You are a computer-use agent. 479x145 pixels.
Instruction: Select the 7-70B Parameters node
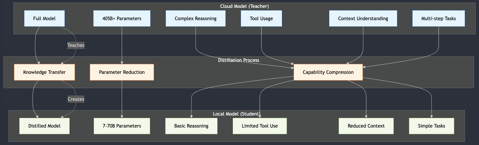(122, 126)
